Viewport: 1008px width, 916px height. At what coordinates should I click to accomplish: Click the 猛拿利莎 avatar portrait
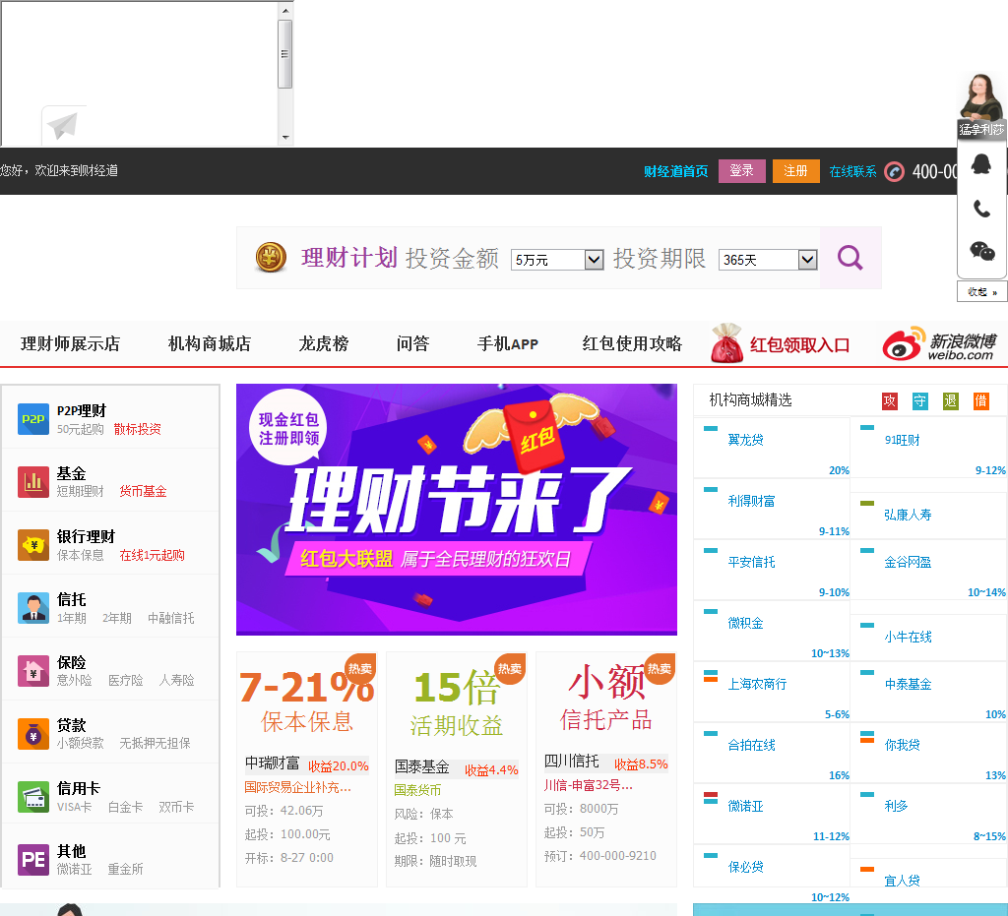981,96
